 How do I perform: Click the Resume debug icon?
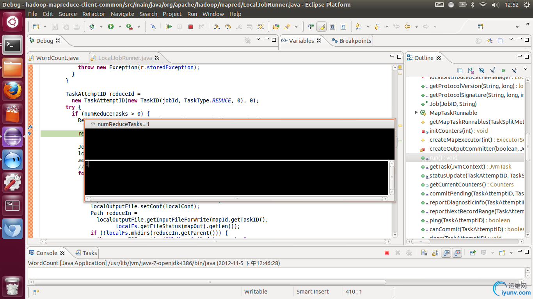tap(169, 26)
